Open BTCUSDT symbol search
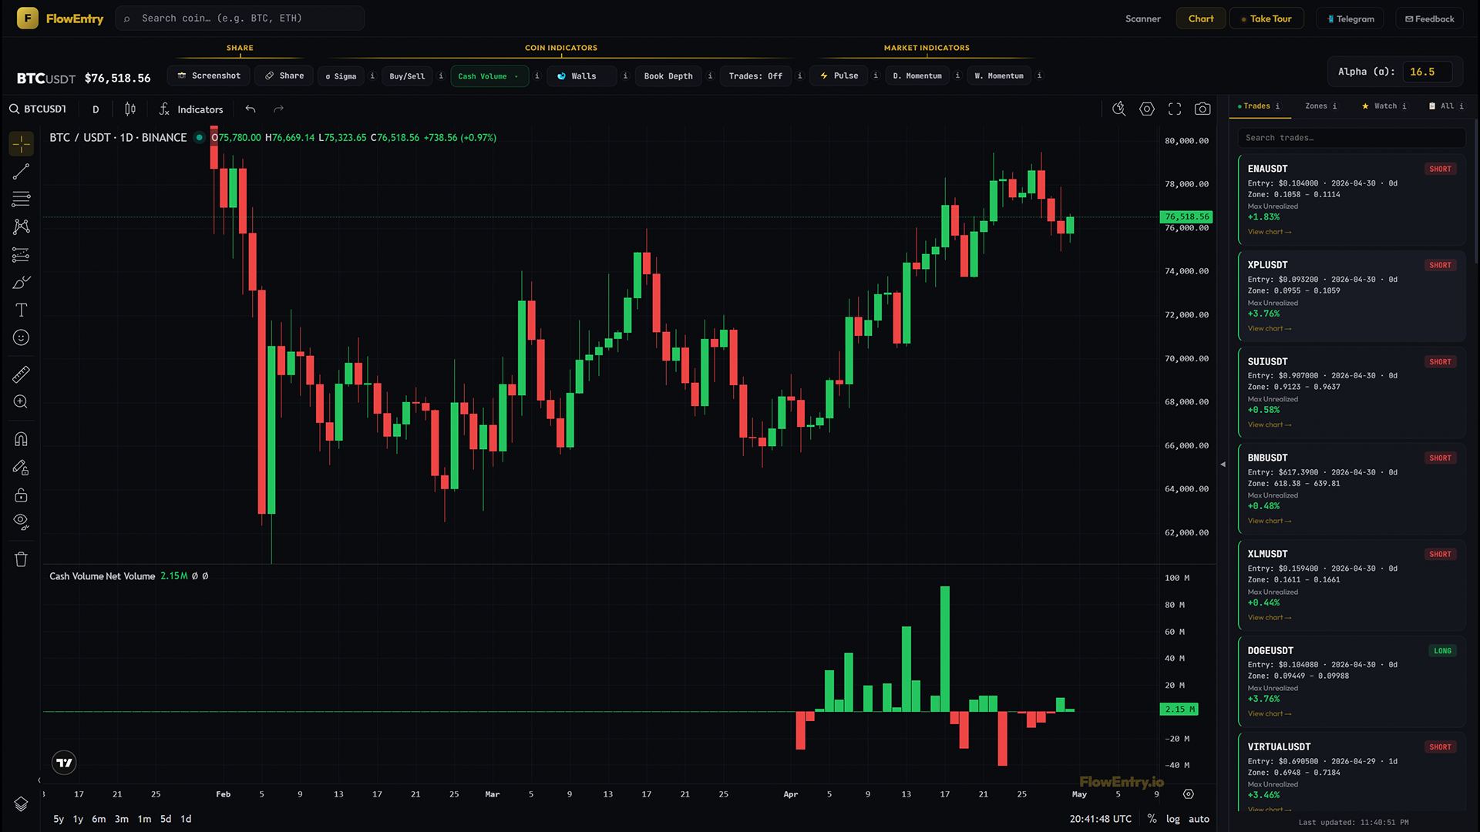 point(38,109)
